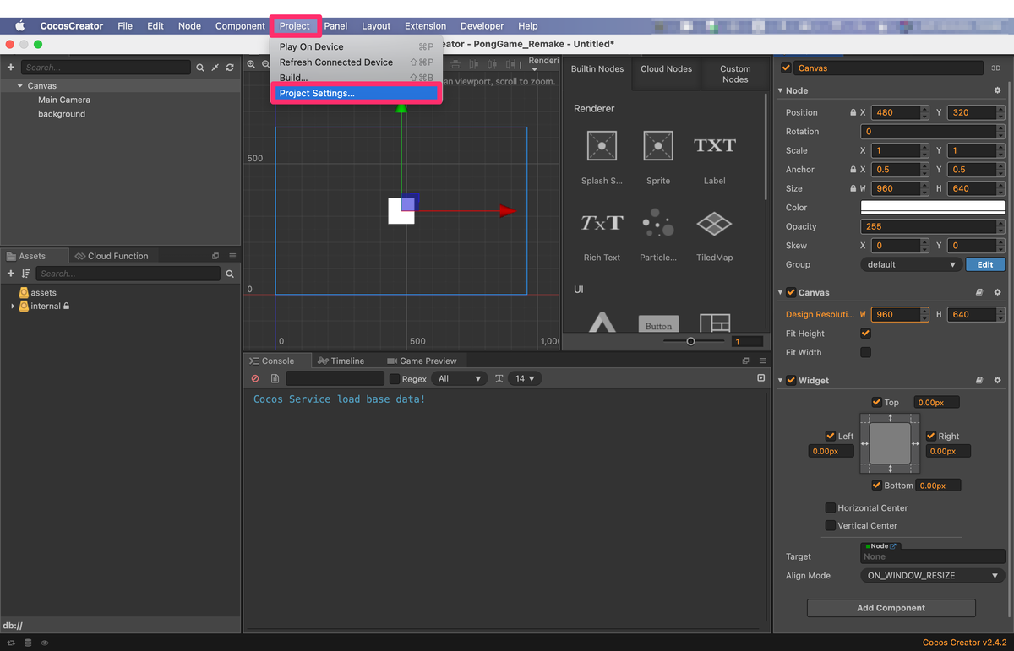1014x651 pixels.
Task: Click the hierarchy search magnifier icon
Action: [x=200, y=68]
